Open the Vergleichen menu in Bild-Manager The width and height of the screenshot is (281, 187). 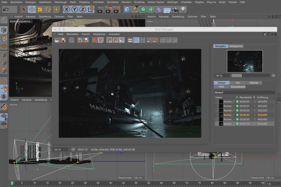[x=99, y=34]
